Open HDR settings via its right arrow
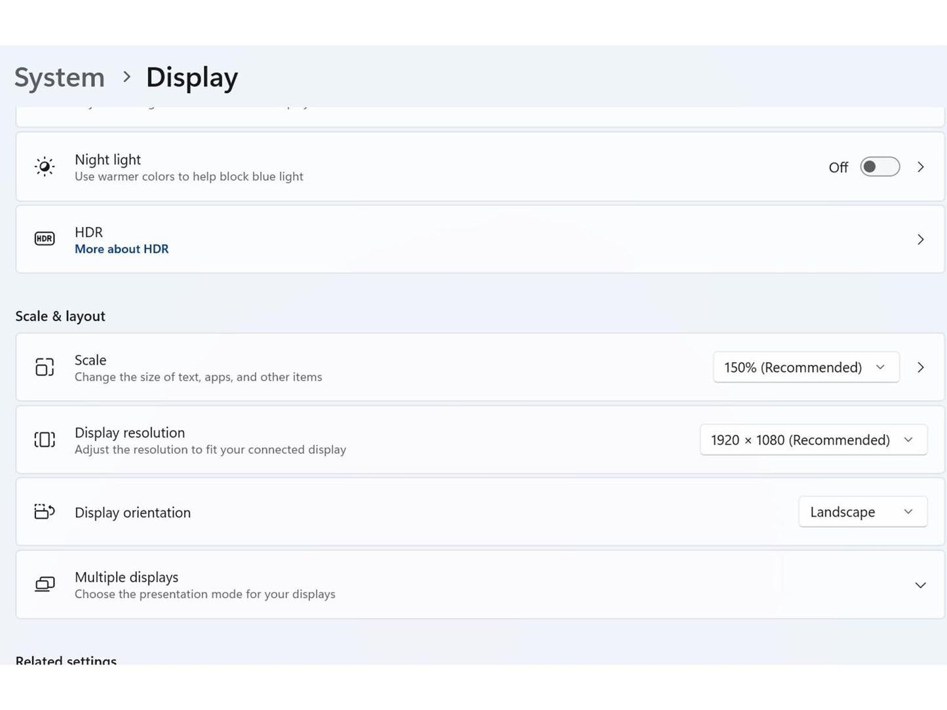 click(920, 240)
